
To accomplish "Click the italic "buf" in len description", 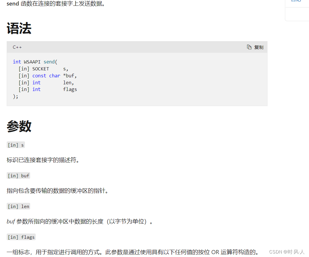I will click(x=11, y=221).
